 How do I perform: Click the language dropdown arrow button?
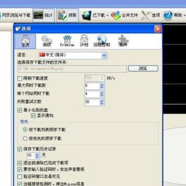[x=104, y=55]
